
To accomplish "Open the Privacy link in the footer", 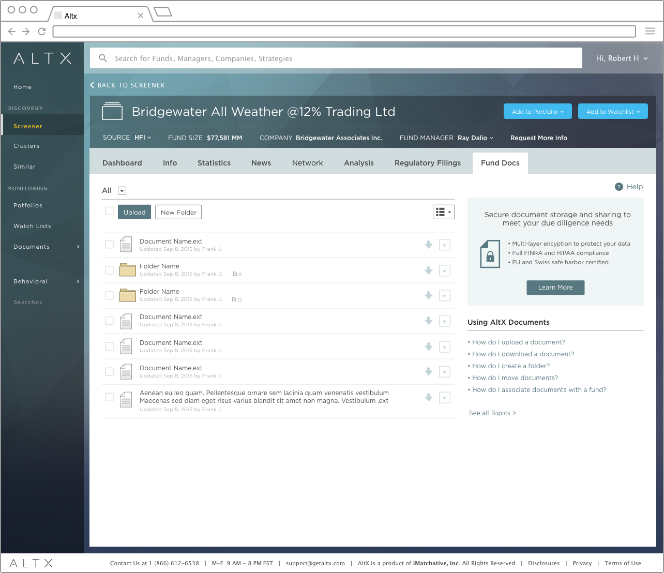I will point(582,563).
